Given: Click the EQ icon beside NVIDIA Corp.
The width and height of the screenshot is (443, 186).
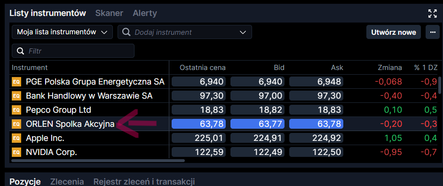Looking at the screenshot, I should [x=16, y=152].
